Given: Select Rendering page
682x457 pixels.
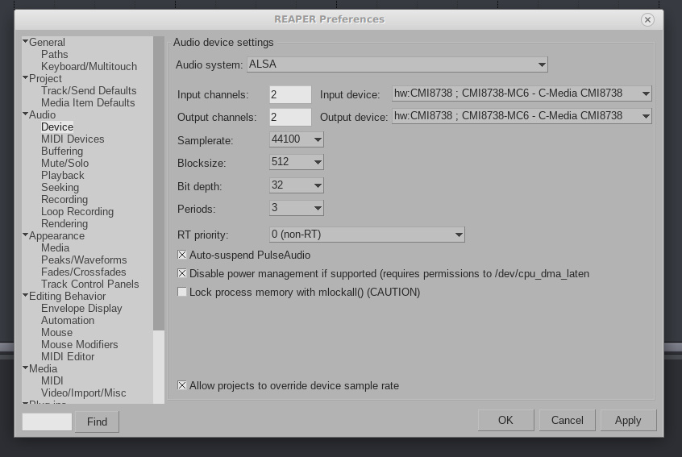Looking at the screenshot, I should point(64,223).
